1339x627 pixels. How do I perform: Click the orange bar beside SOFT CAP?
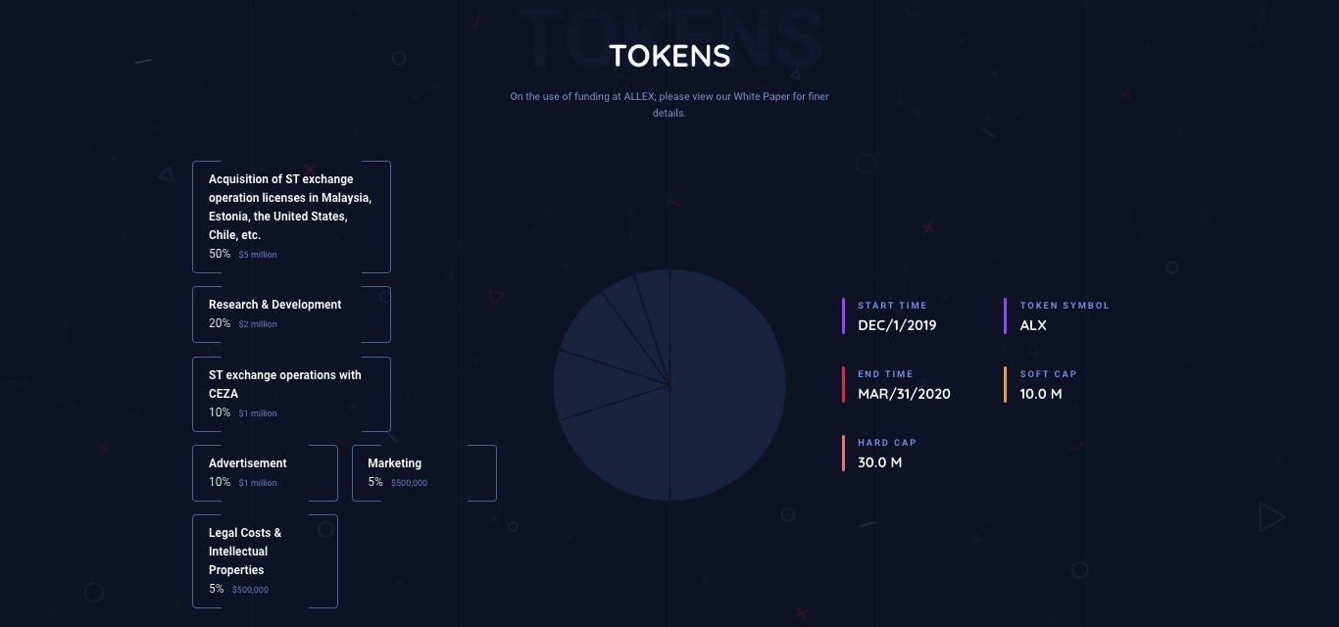(x=1006, y=385)
